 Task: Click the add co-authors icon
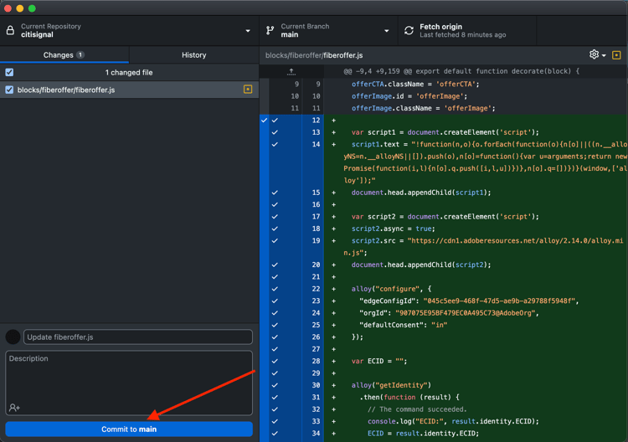coord(14,407)
